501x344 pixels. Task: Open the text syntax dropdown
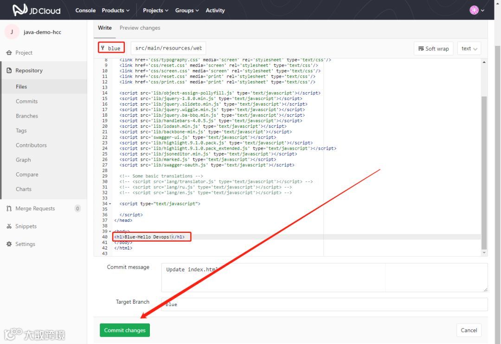point(469,49)
